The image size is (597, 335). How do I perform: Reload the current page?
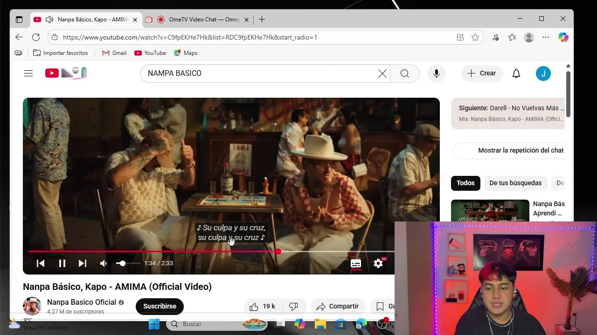tap(36, 37)
